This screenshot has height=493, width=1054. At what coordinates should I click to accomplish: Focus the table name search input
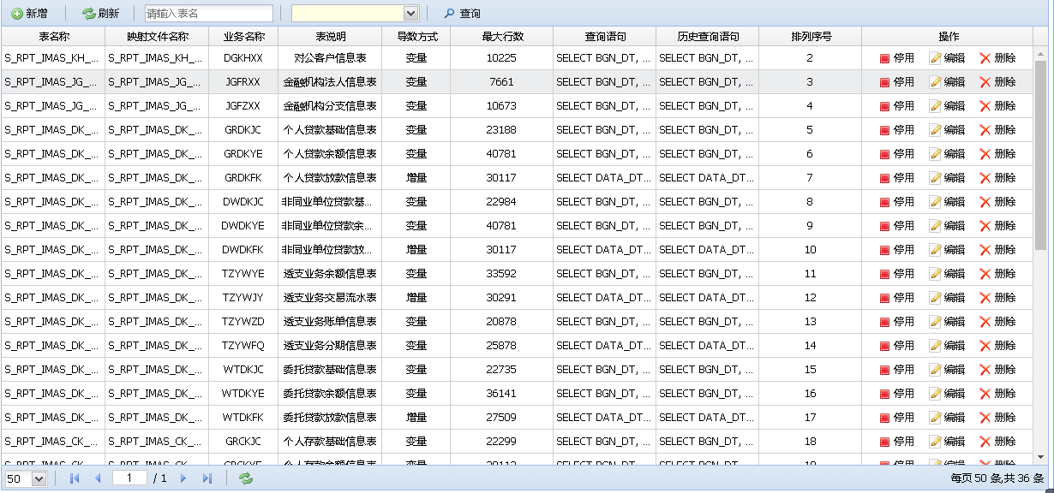(208, 14)
